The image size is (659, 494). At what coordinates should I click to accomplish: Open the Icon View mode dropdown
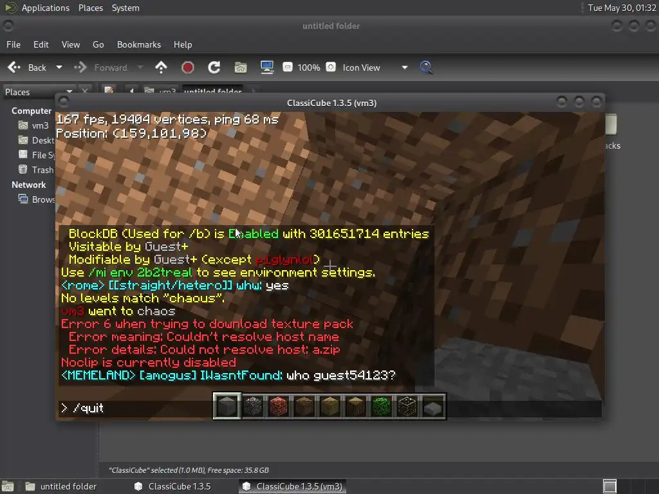[375, 68]
